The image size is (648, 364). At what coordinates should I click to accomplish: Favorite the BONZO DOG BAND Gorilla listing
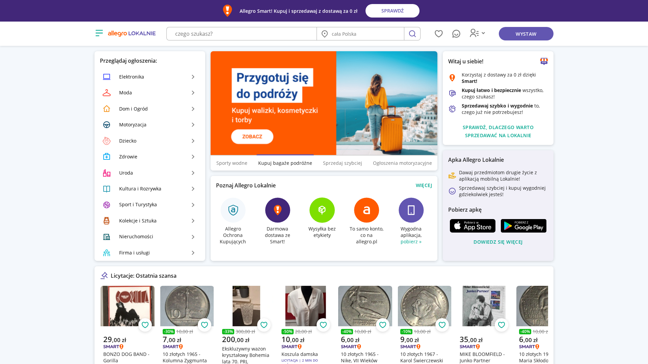pyautogui.click(x=145, y=325)
